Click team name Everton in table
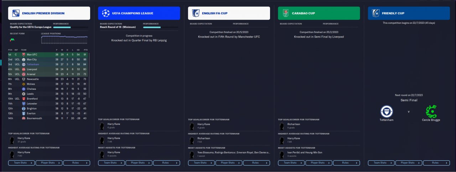The image size is (456, 172). (x=31, y=113)
